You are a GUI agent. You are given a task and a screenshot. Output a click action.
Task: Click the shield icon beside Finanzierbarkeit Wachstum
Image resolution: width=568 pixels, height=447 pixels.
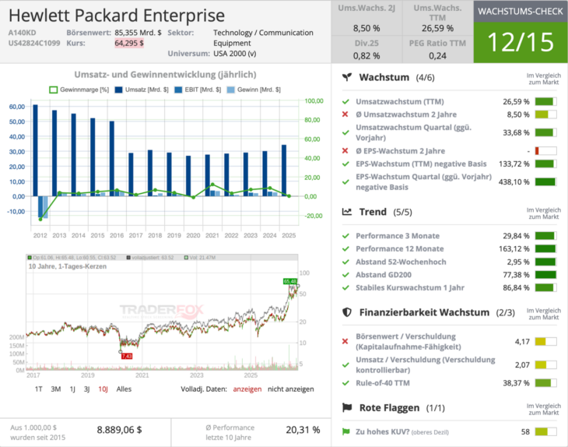pyautogui.click(x=347, y=312)
